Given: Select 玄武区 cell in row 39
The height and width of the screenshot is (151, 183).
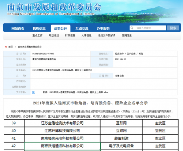Looking at the screenshot, I should pos(160,123).
